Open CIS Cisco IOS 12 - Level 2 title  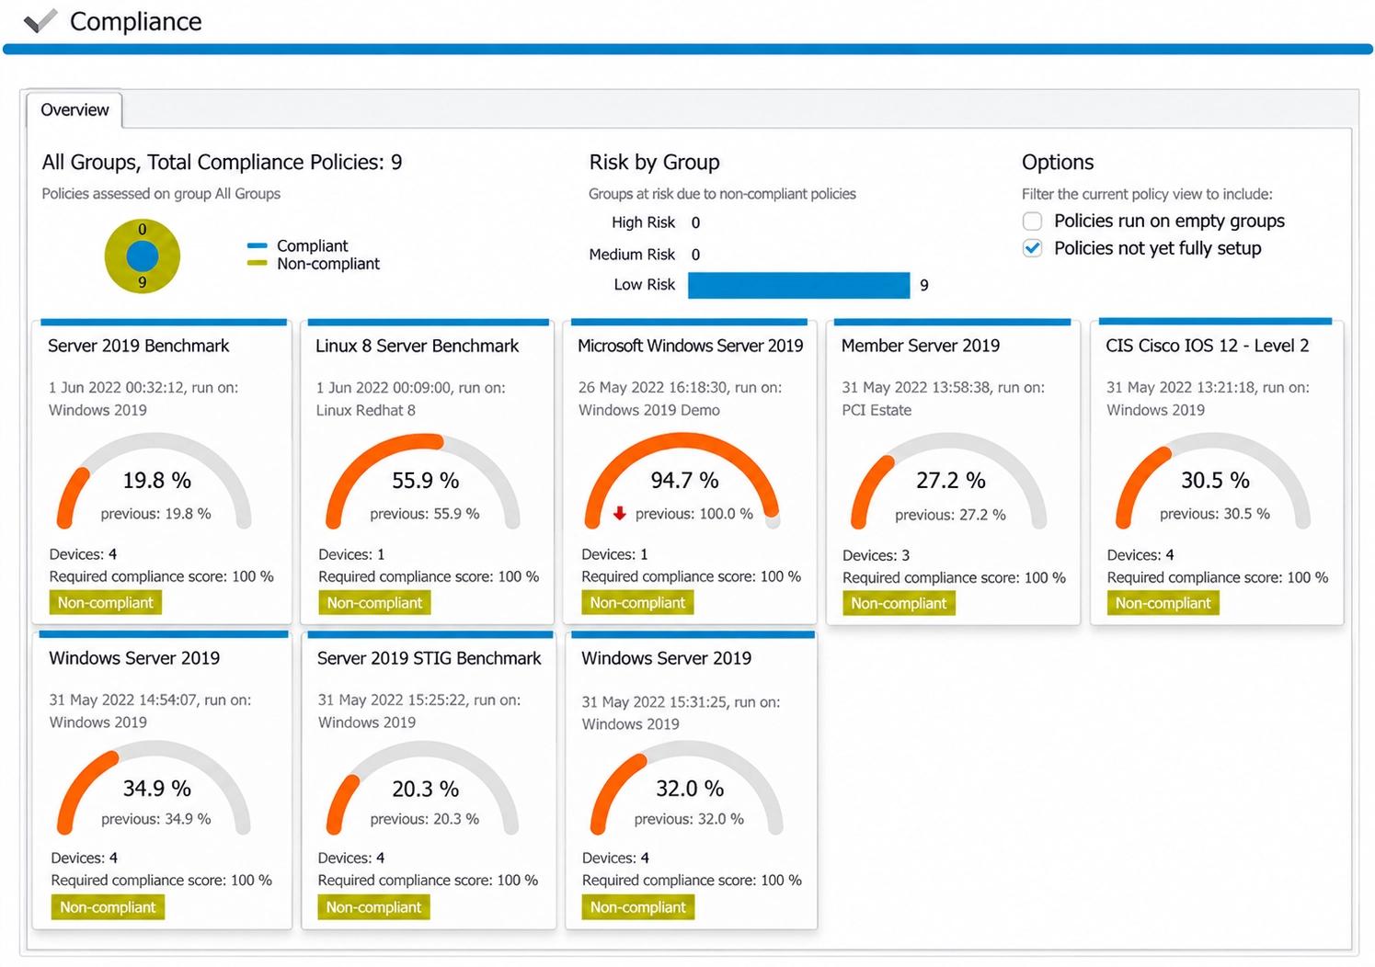click(1207, 346)
